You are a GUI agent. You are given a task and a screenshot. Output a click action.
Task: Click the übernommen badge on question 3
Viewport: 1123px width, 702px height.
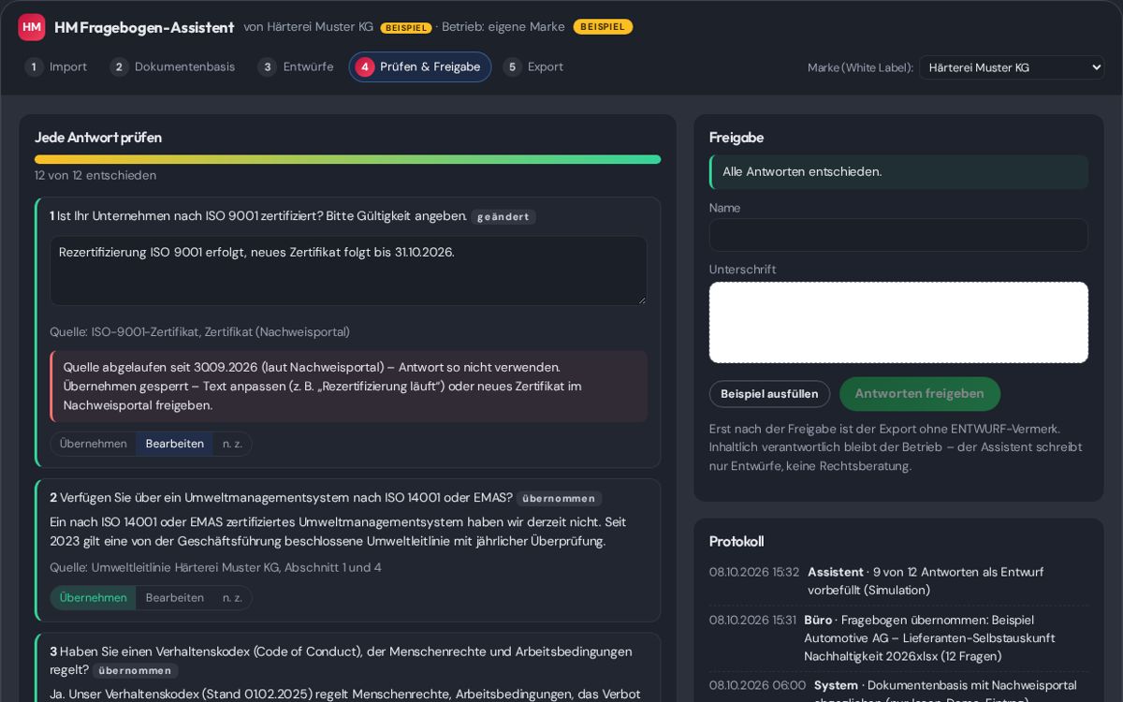pyautogui.click(x=135, y=671)
